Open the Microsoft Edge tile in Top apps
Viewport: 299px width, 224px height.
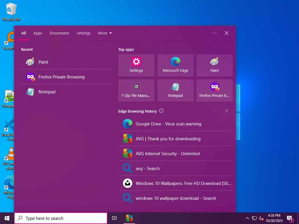point(175,65)
